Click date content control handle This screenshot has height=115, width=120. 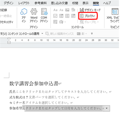(x=24, y=107)
